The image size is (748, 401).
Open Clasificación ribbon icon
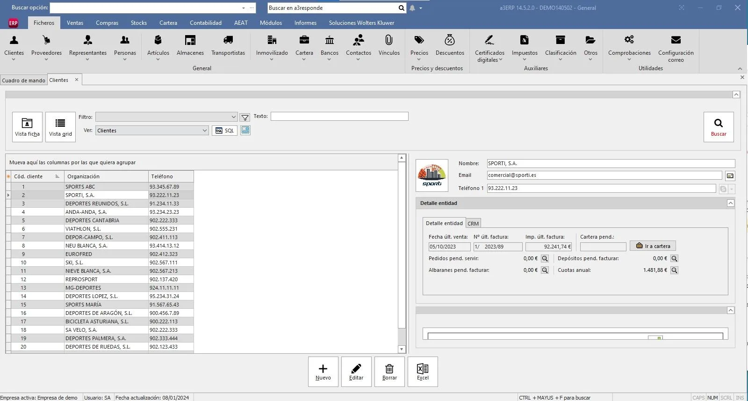pos(561,46)
